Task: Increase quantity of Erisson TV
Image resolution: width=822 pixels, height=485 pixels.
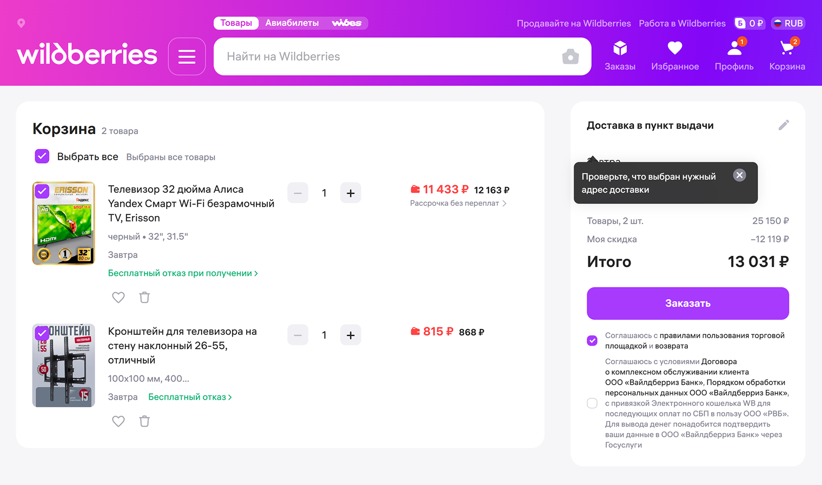Action: pyautogui.click(x=350, y=193)
